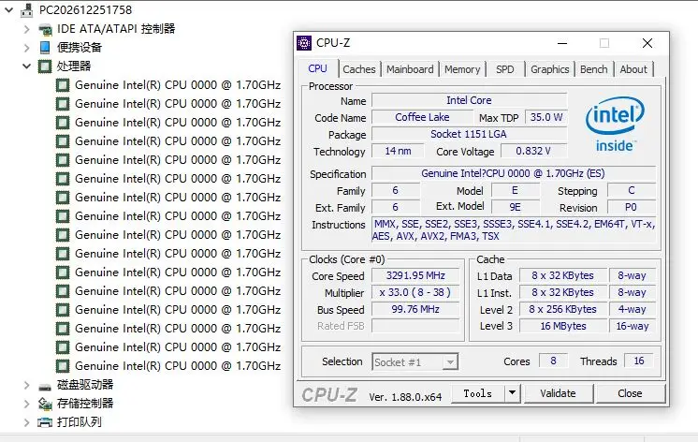Click the Ext. Model value 9E
This screenshot has width=698, height=442.
pos(515,208)
